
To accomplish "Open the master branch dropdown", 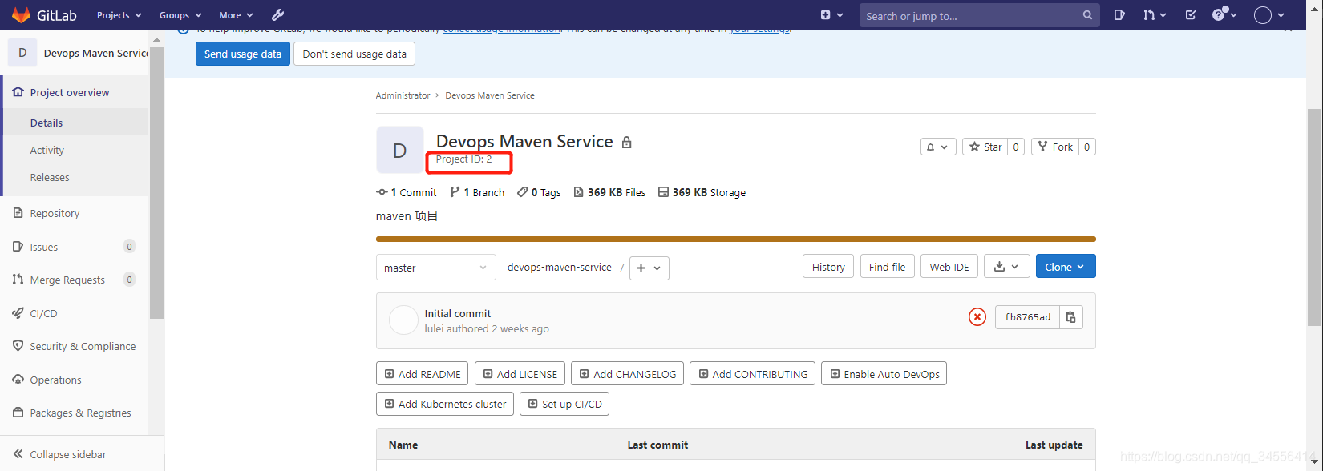I will pyautogui.click(x=435, y=268).
